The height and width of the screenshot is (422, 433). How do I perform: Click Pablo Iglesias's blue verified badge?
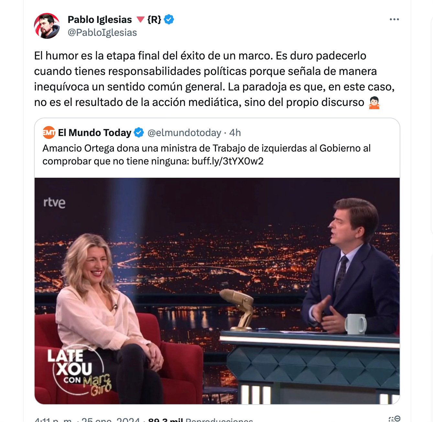(169, 19)
